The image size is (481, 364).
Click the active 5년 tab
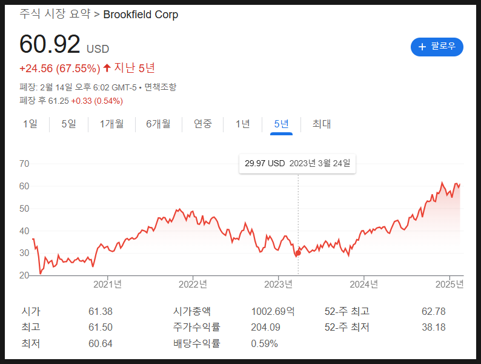(x=281, y=124)
